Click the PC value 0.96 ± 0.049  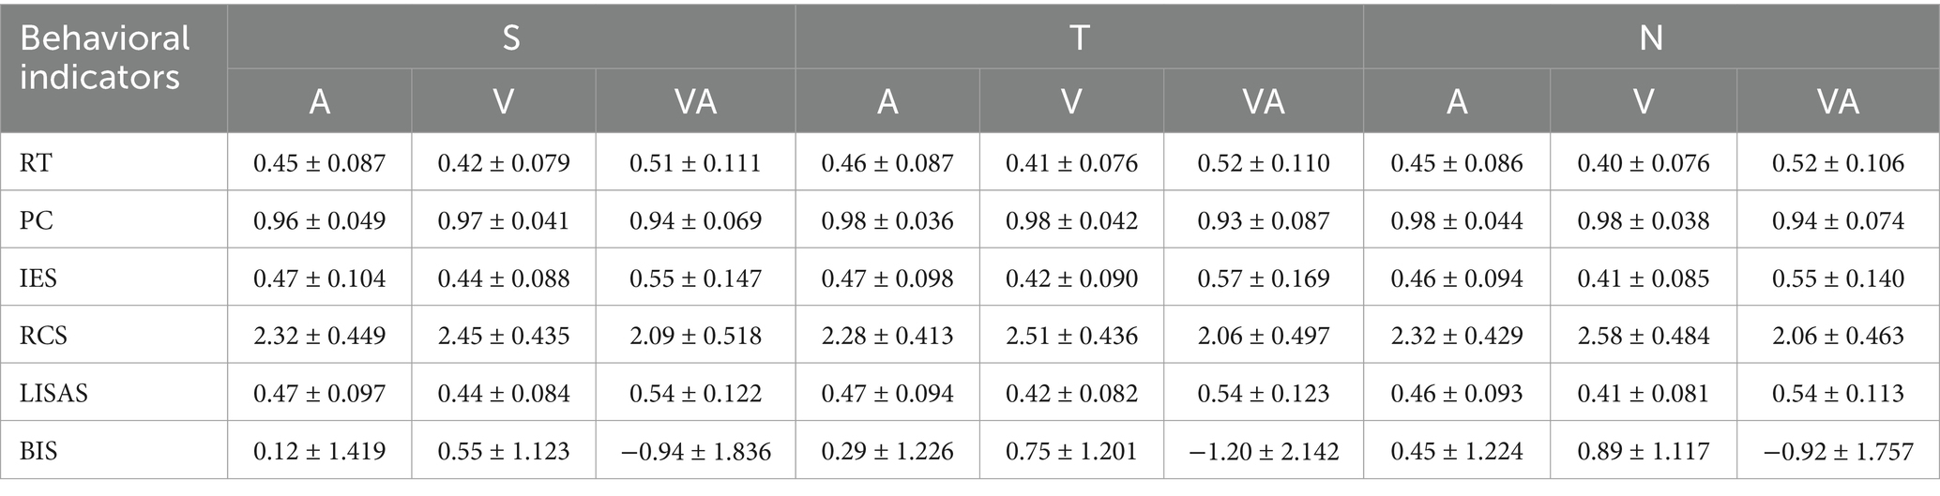tap(319, 220)
